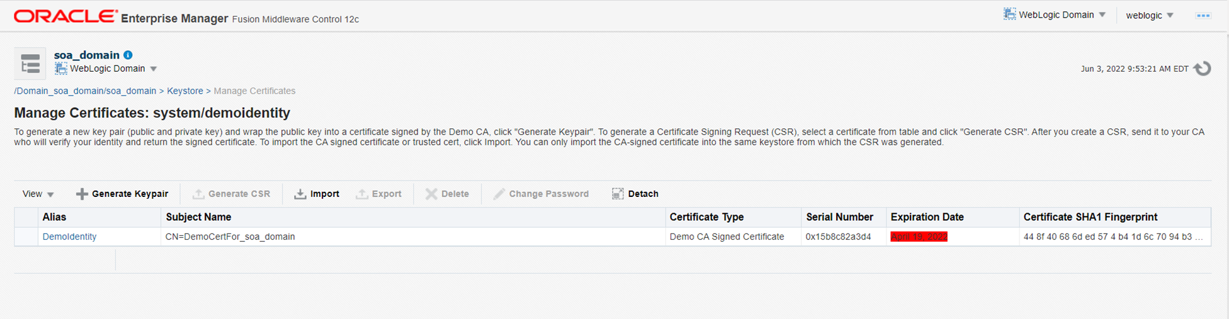Click Change Password toolbar button

[541, 194]
